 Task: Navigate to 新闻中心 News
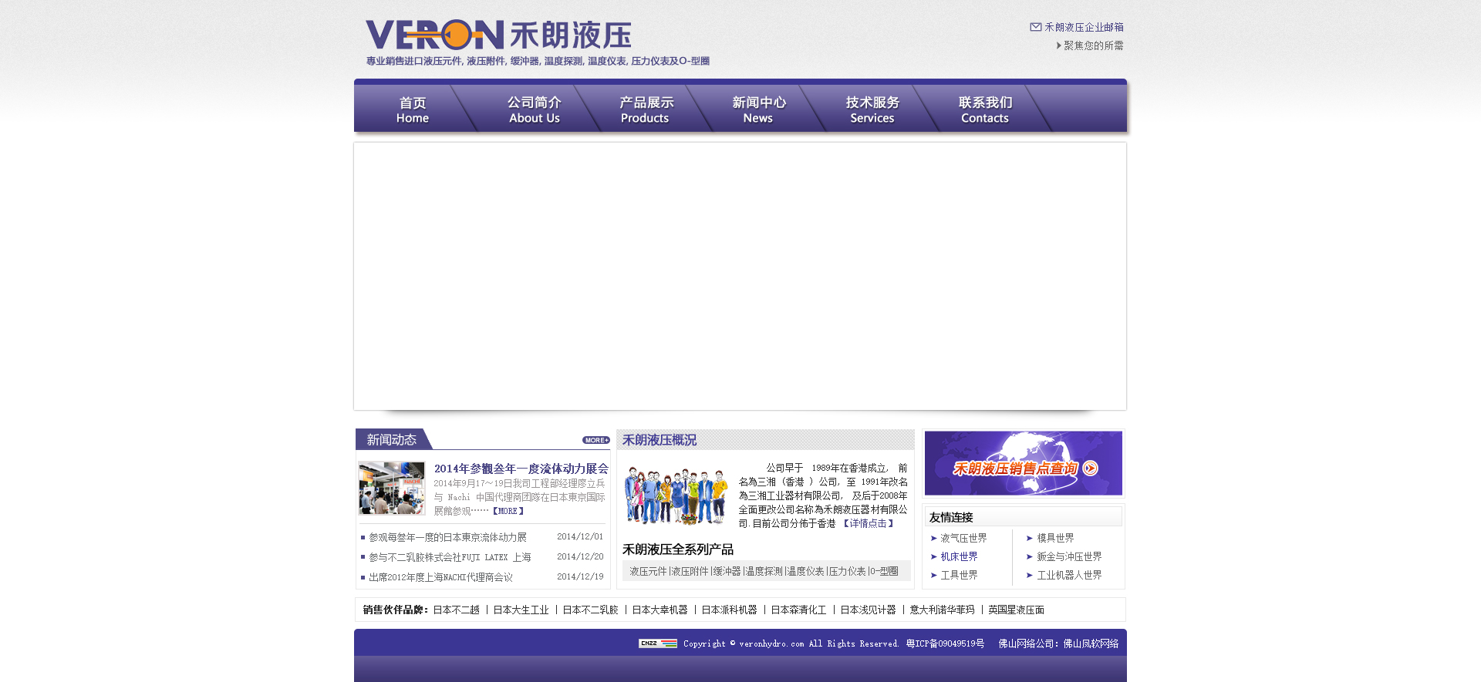point(758,109)
